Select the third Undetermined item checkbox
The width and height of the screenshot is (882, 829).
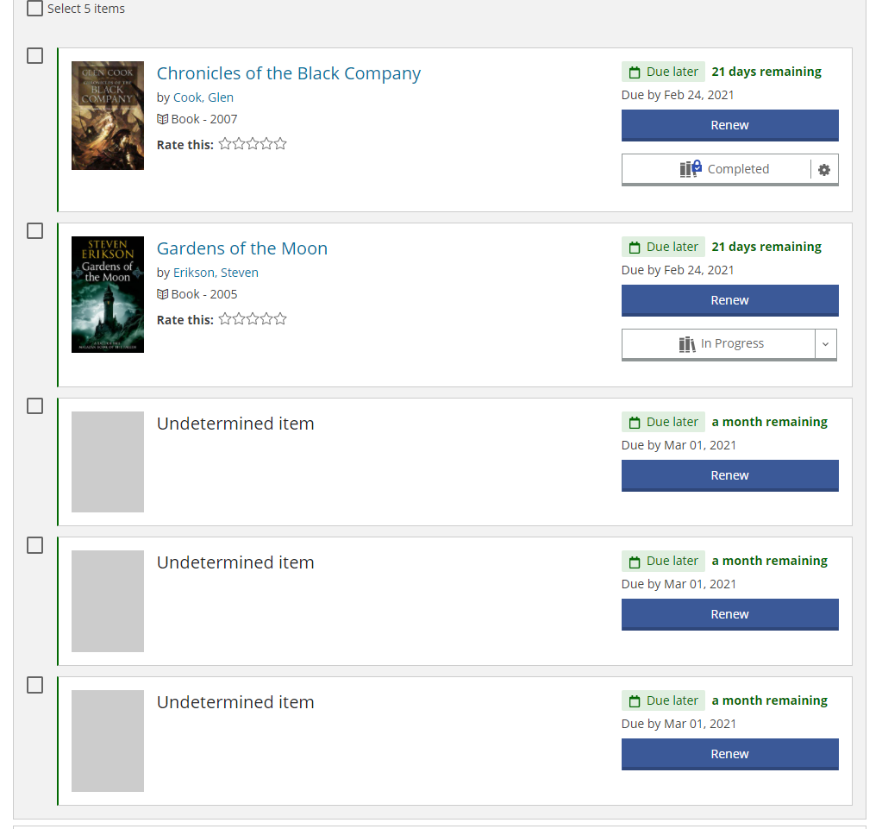pyautogui.click(x=34, y=685)
